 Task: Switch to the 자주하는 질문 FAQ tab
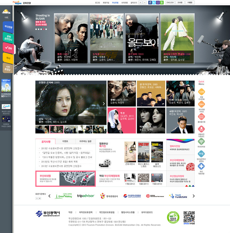tap(85, 141)
